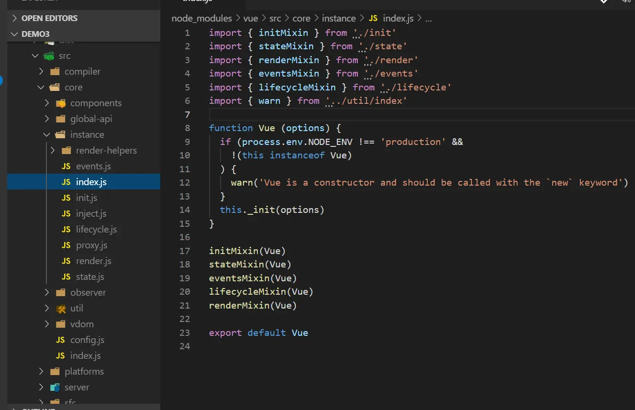
Task: Collapse the src folder chevron
Action: [x=35, y=56]
